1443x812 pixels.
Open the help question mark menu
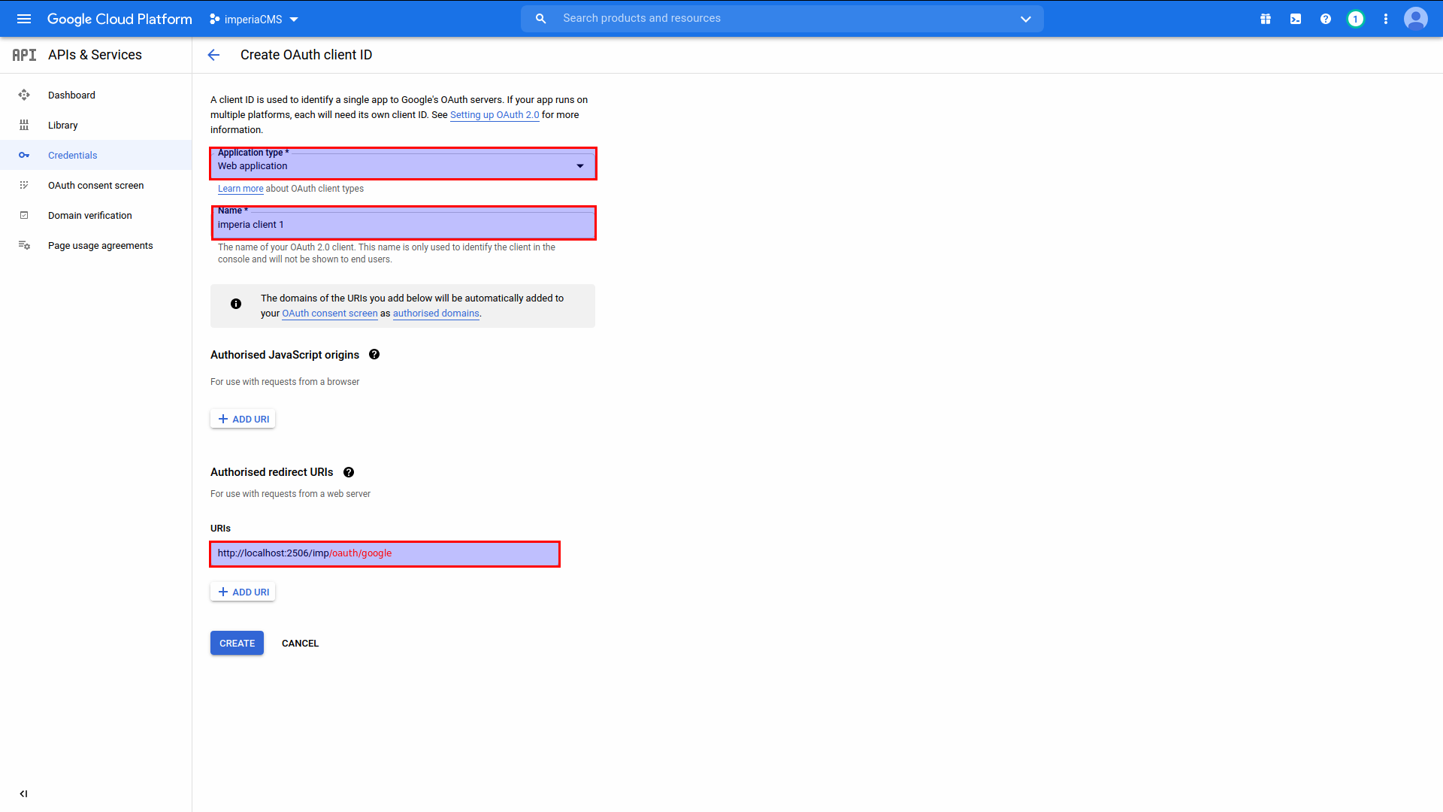[1326, 19]
